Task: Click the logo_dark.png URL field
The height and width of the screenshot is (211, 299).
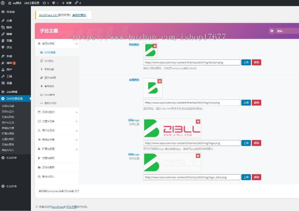Action: 192,177
